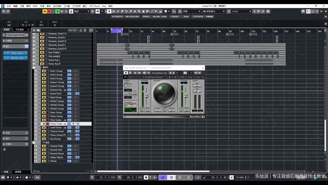Image resolution: width=328 pixels, height=185 pixels.
Task: Toggle Write automation W in MondoMod header
Action: tap(139, 73)
